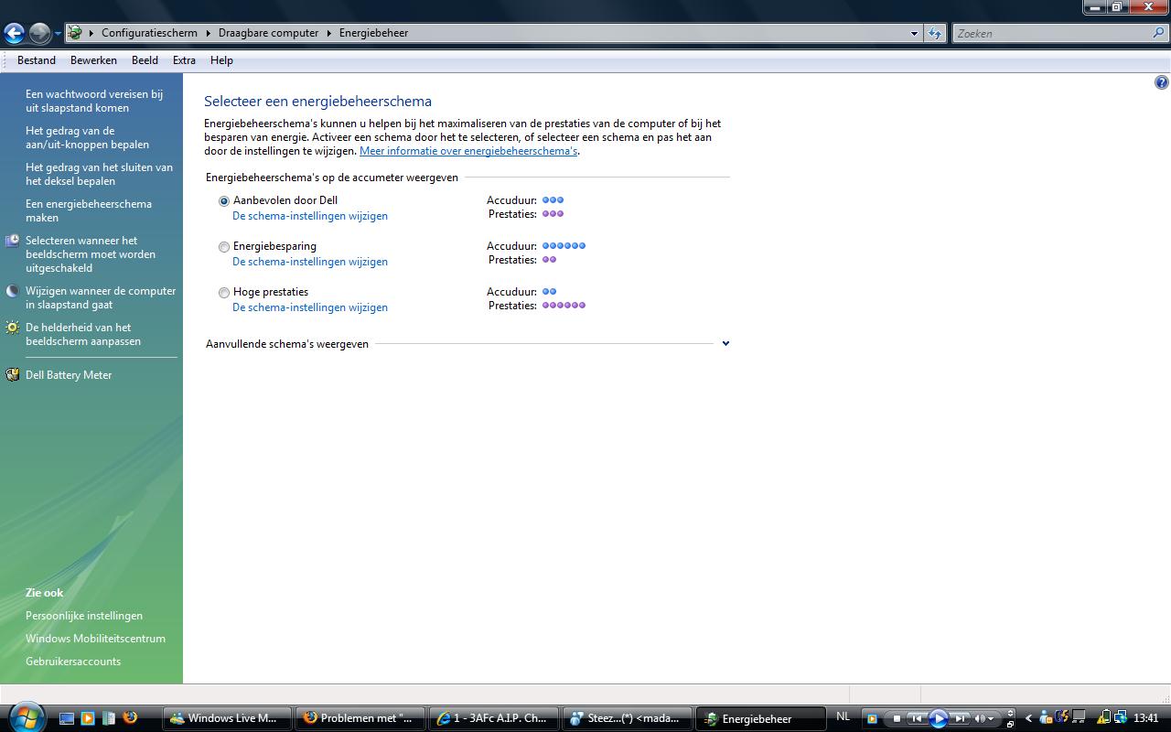Image resolution: width=1171 pixels, height=732 pixels.
Task: Change schema settings for Energiebesparing
Action: coord(310,262)
